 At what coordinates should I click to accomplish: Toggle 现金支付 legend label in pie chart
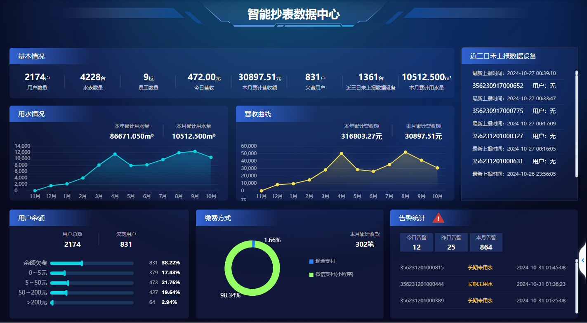point(325,261)
